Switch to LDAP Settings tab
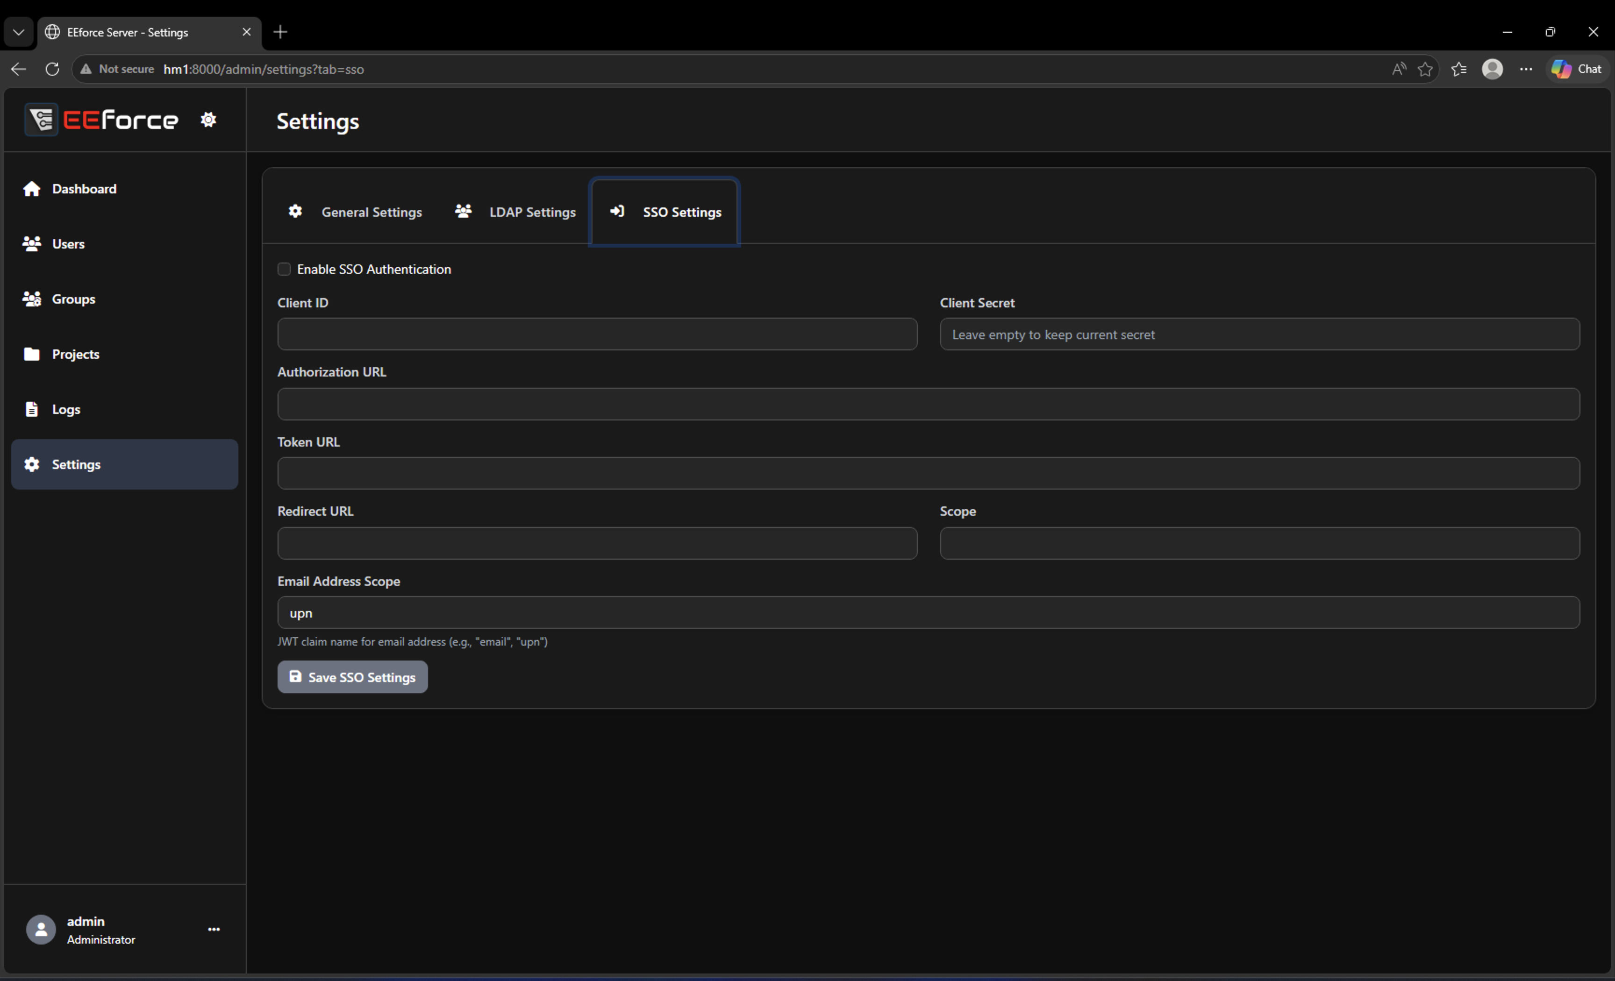This screenshot has width=1615, height=981. pos(515,212)
